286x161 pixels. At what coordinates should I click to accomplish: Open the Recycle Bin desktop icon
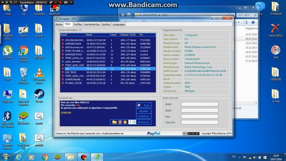tap(24, 76)
